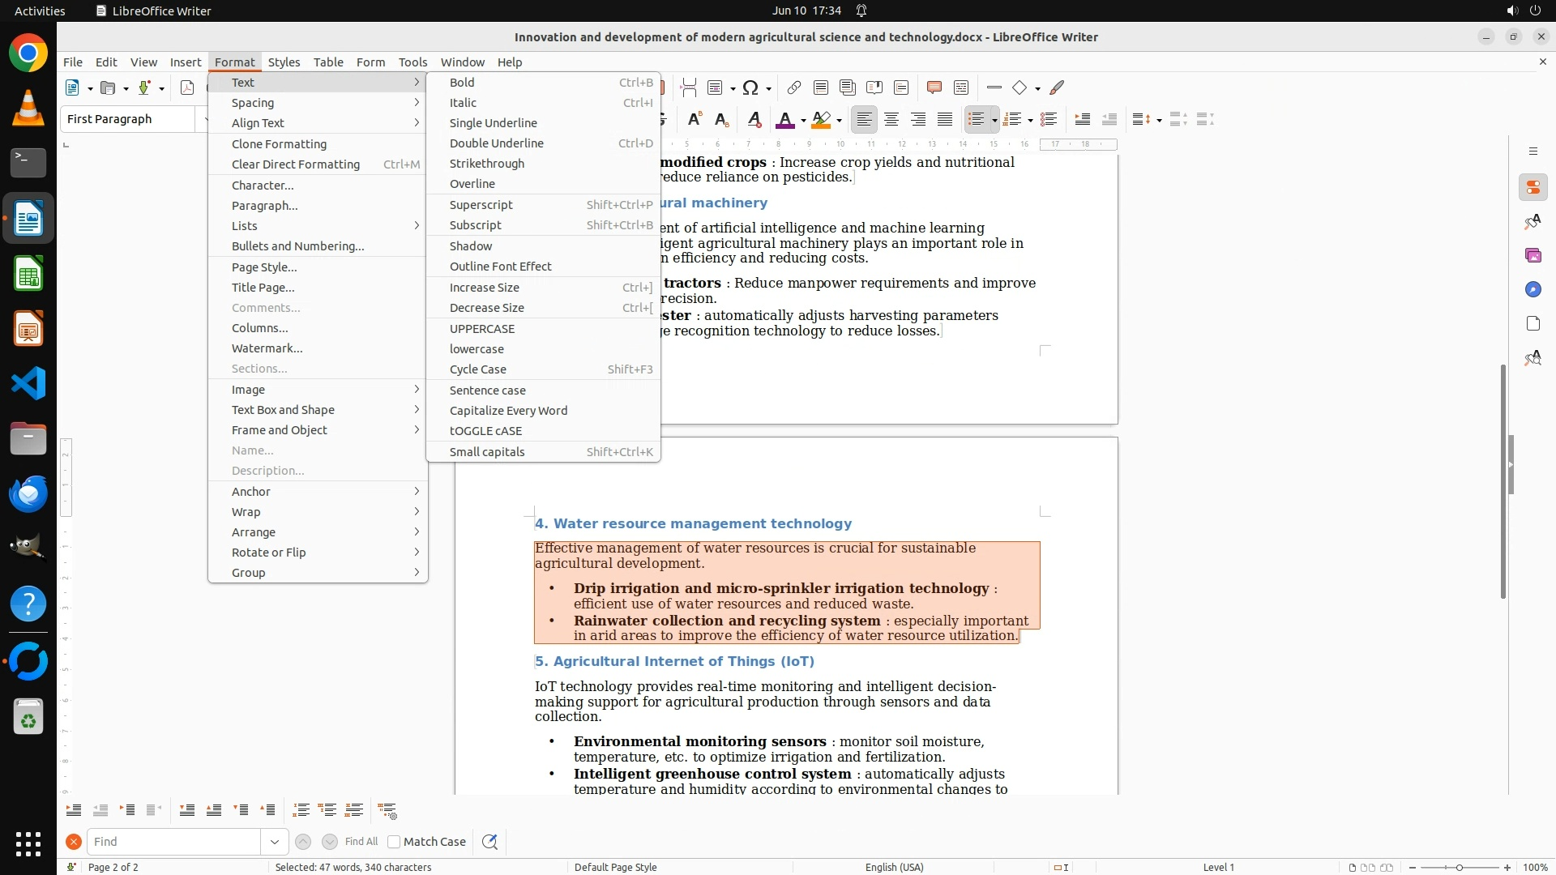Click the Find All button

point(361,842)
